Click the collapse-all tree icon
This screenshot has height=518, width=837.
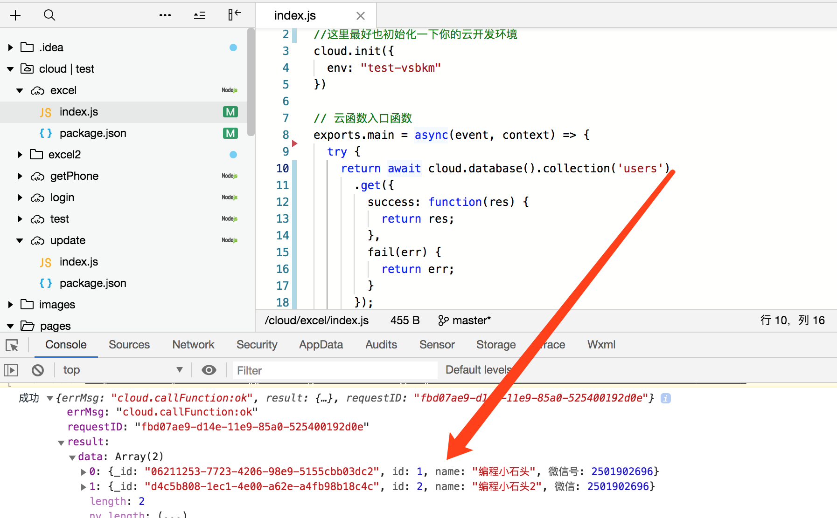[x=200, y=15]
